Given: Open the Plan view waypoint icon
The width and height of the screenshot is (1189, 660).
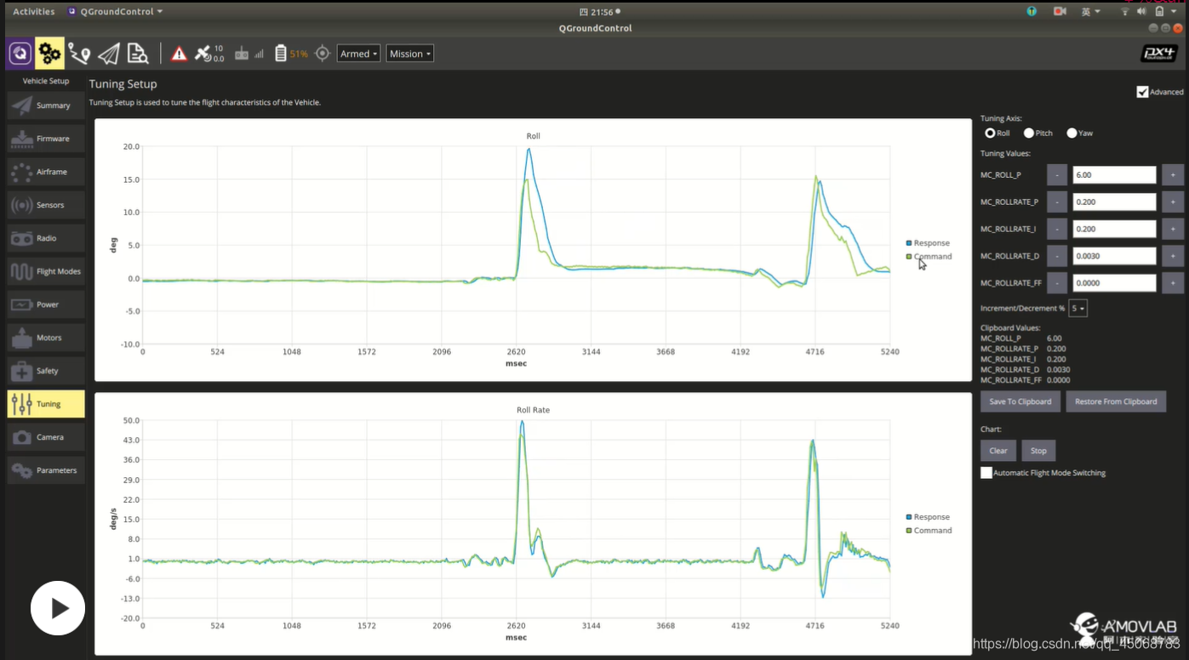Looking at the screenshot, I should 79,54.
